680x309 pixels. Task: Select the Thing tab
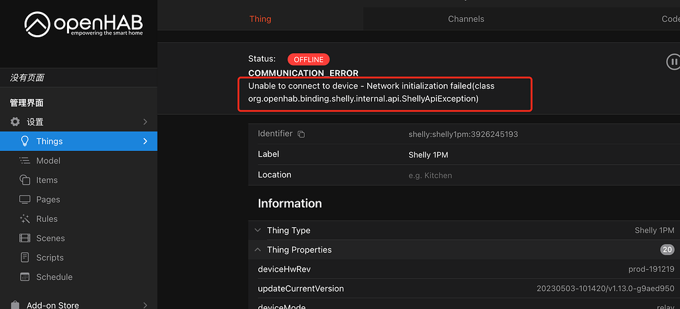[x=260, y=19]
